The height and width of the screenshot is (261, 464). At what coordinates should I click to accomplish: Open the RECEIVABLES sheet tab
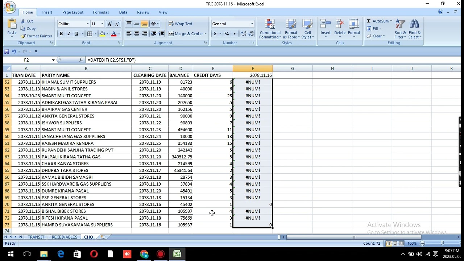[64, 237]
